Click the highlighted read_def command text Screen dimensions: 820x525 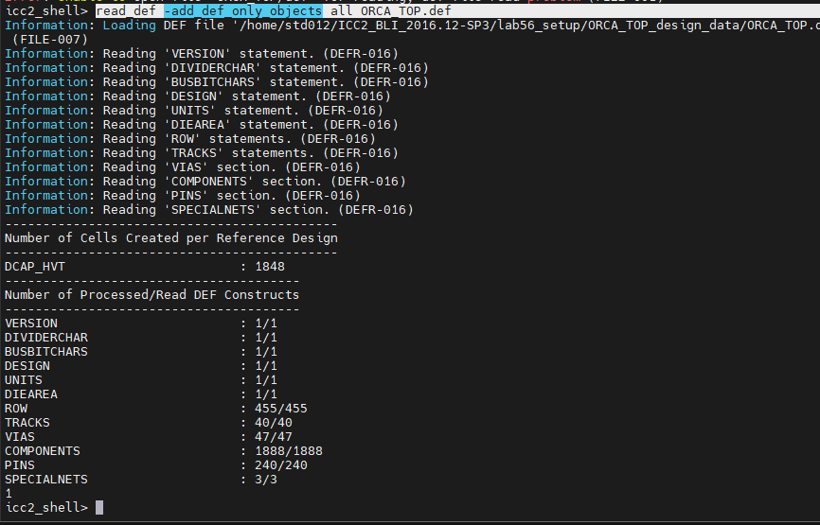pos(126,11)
